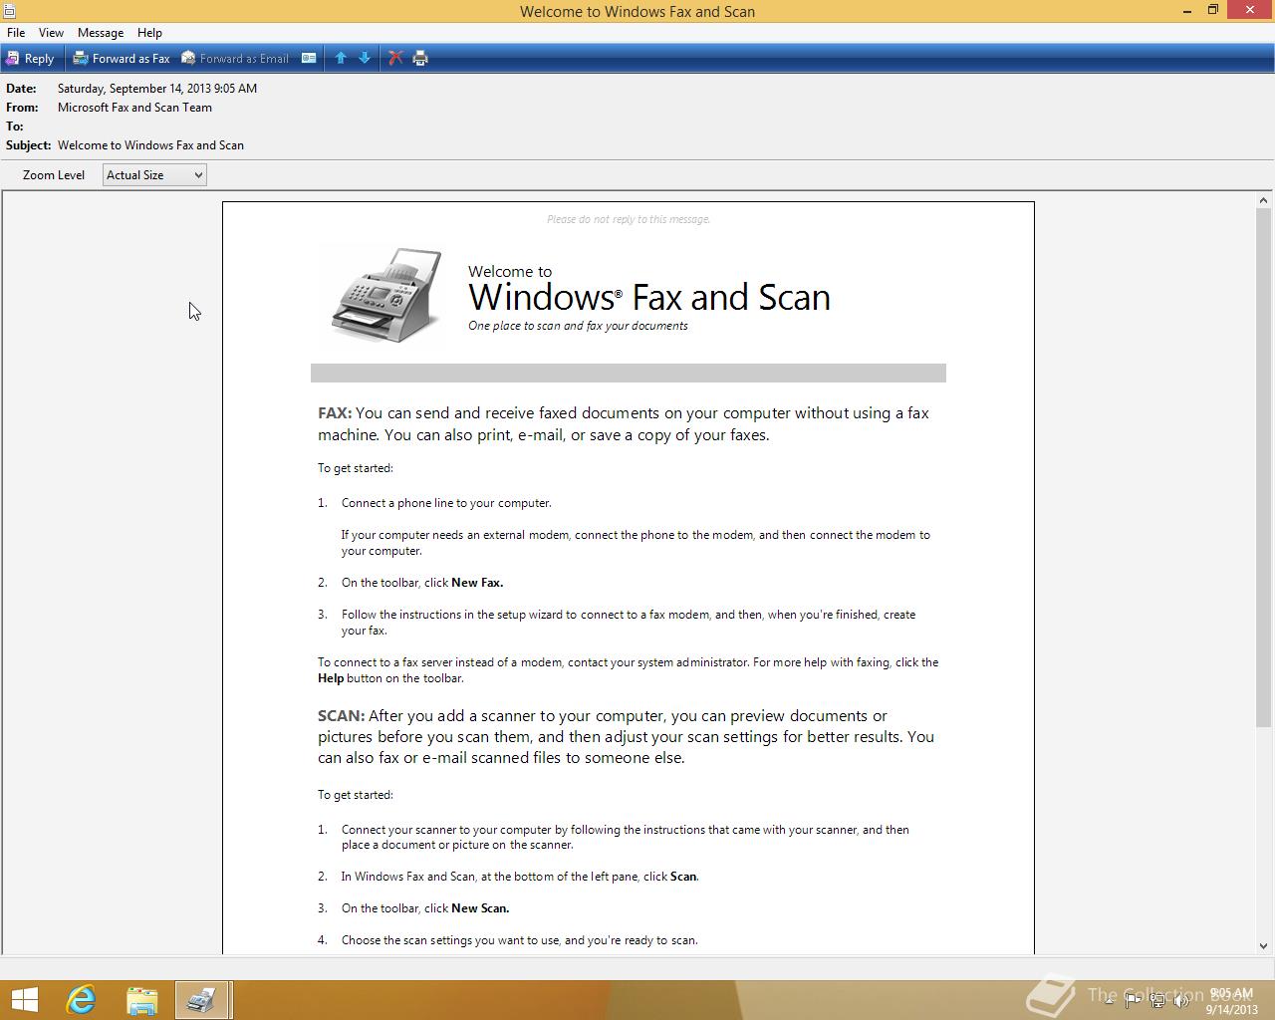This screenshot has width=1275, height=1020.
Task: Click the 'FAX:' heading in document
Action: (335, 413)
